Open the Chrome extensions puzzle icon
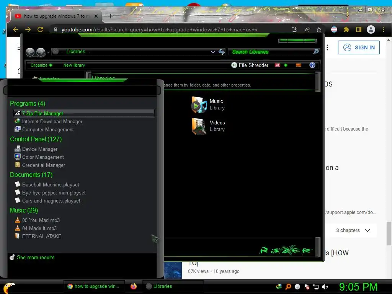392x294 pixels. (346, 29)
